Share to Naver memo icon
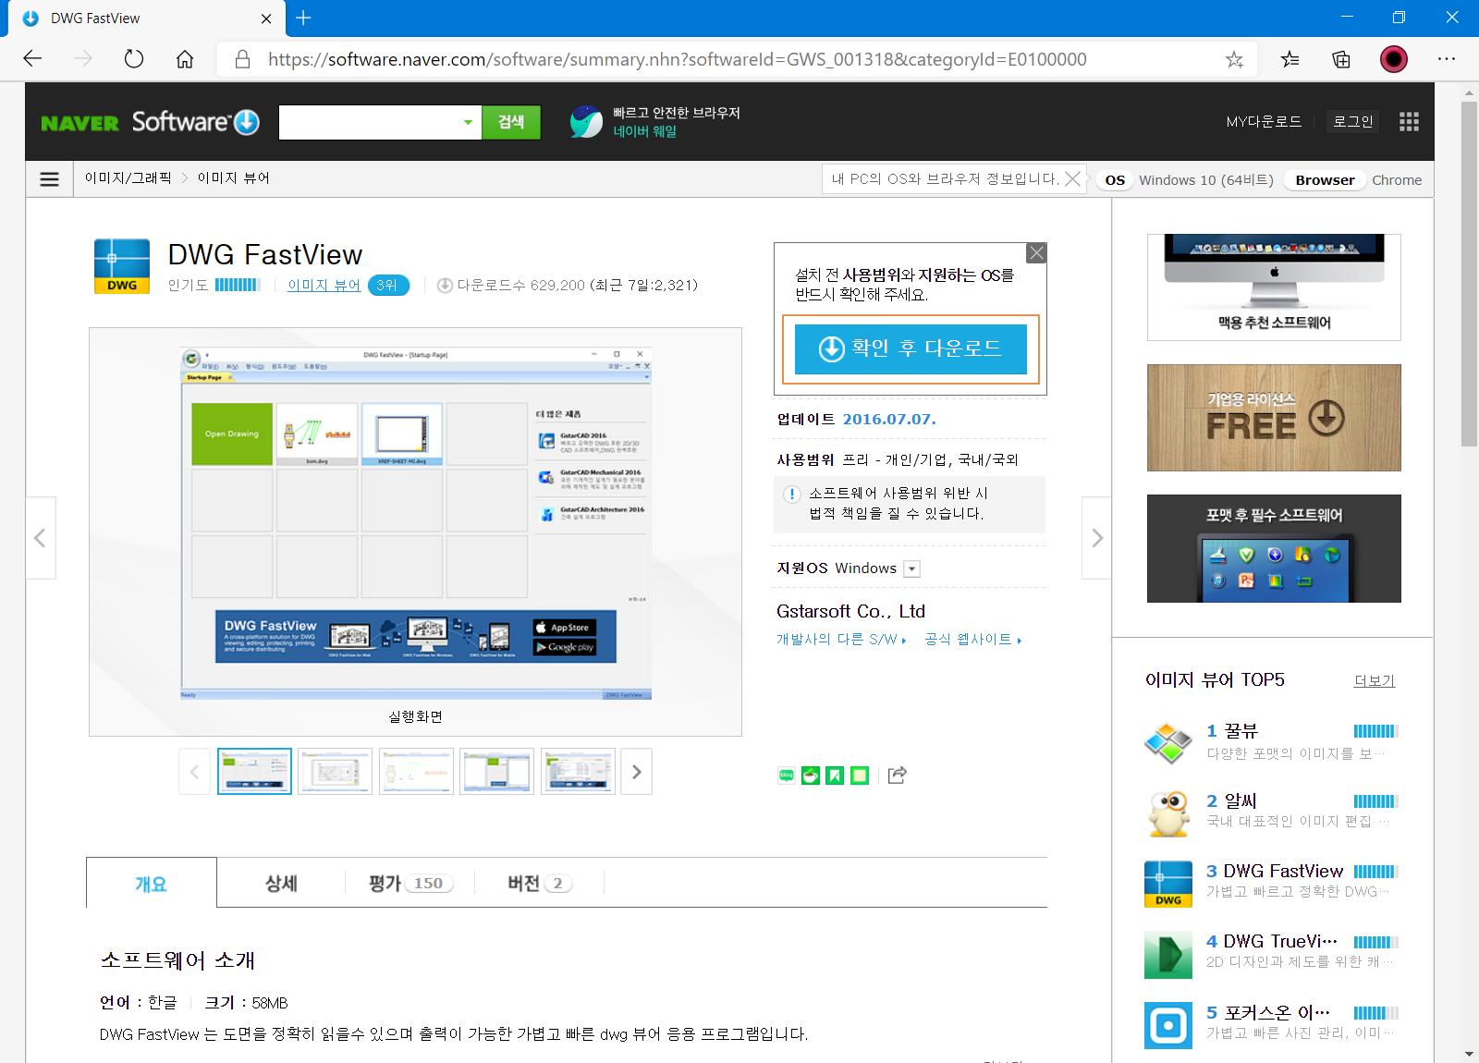Screen dimensions: 1479x1063 860,776
